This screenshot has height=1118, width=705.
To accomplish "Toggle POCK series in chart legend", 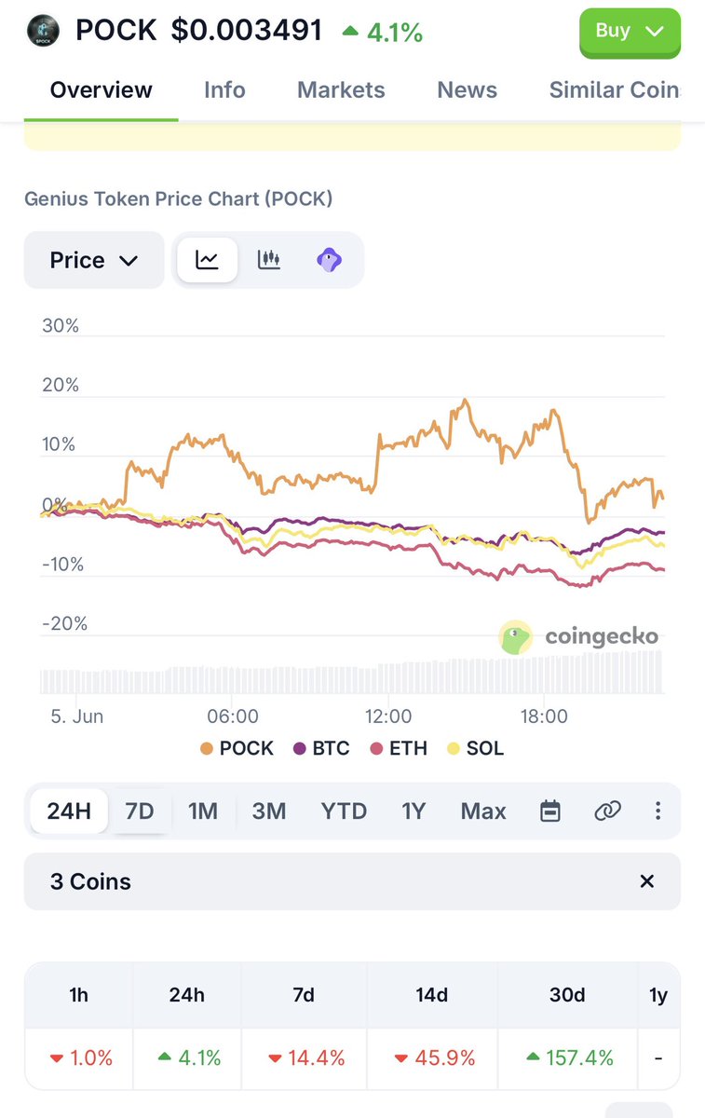I will pyautogui.click(x=237, y=748).
